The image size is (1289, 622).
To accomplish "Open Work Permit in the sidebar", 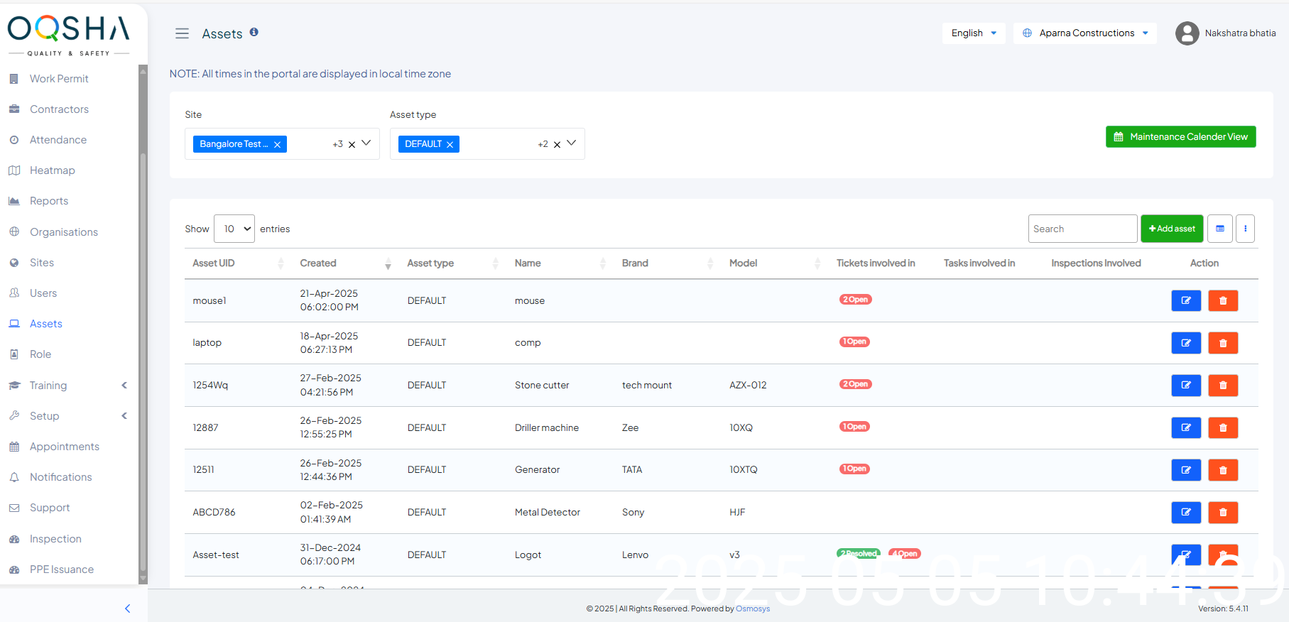I will 59,79.
